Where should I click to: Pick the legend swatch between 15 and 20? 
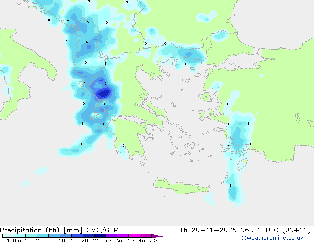click(77, 236)
